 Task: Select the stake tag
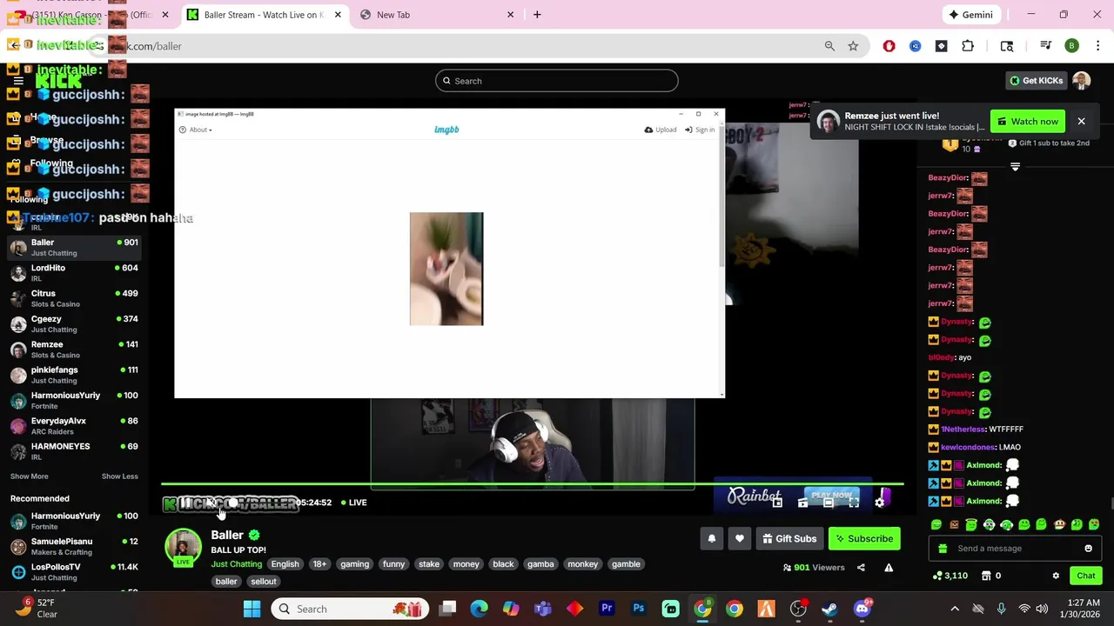coord(429,564)
